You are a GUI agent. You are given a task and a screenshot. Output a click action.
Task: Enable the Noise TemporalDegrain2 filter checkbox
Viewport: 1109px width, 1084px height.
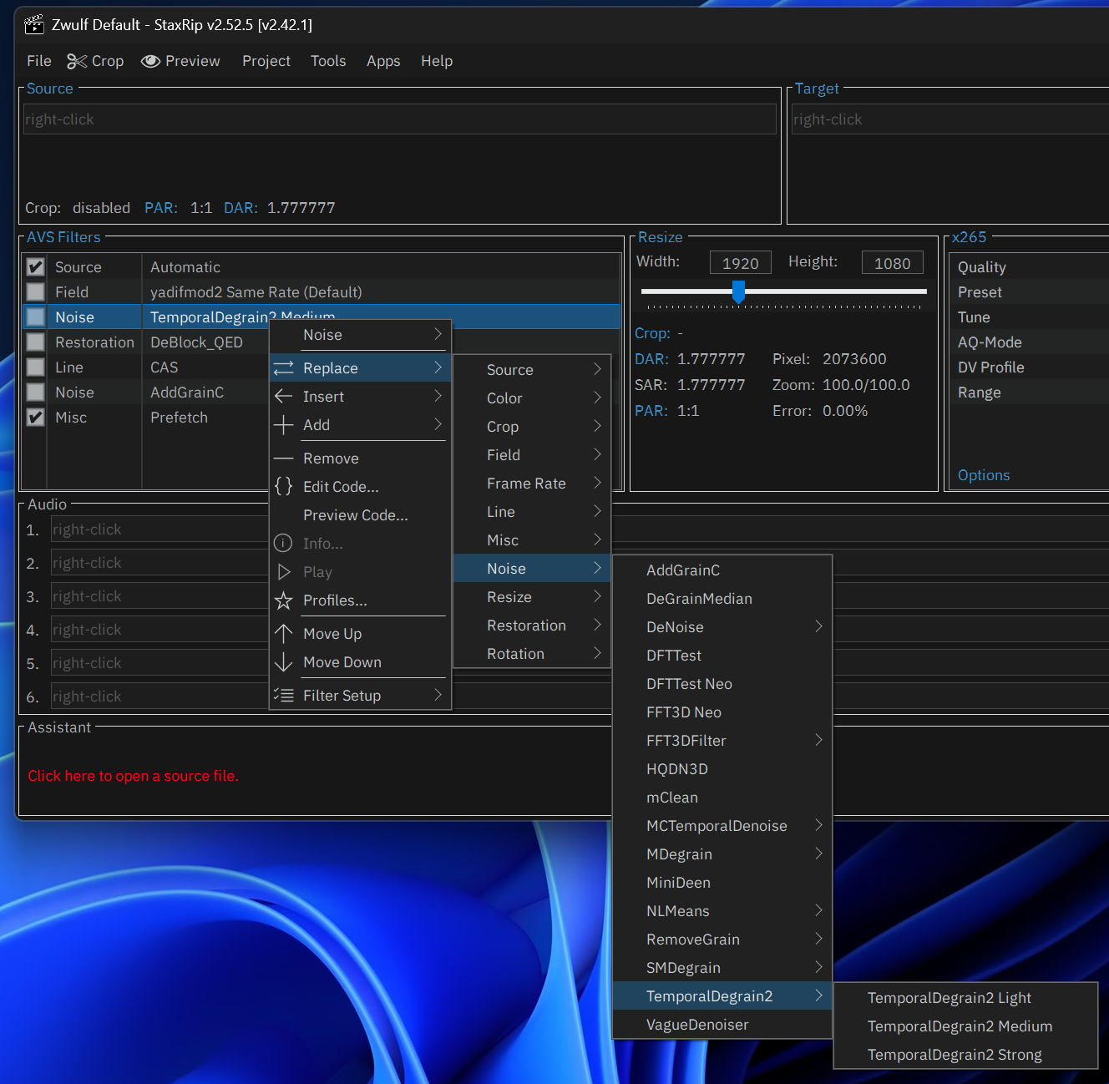tap(35, 317)
